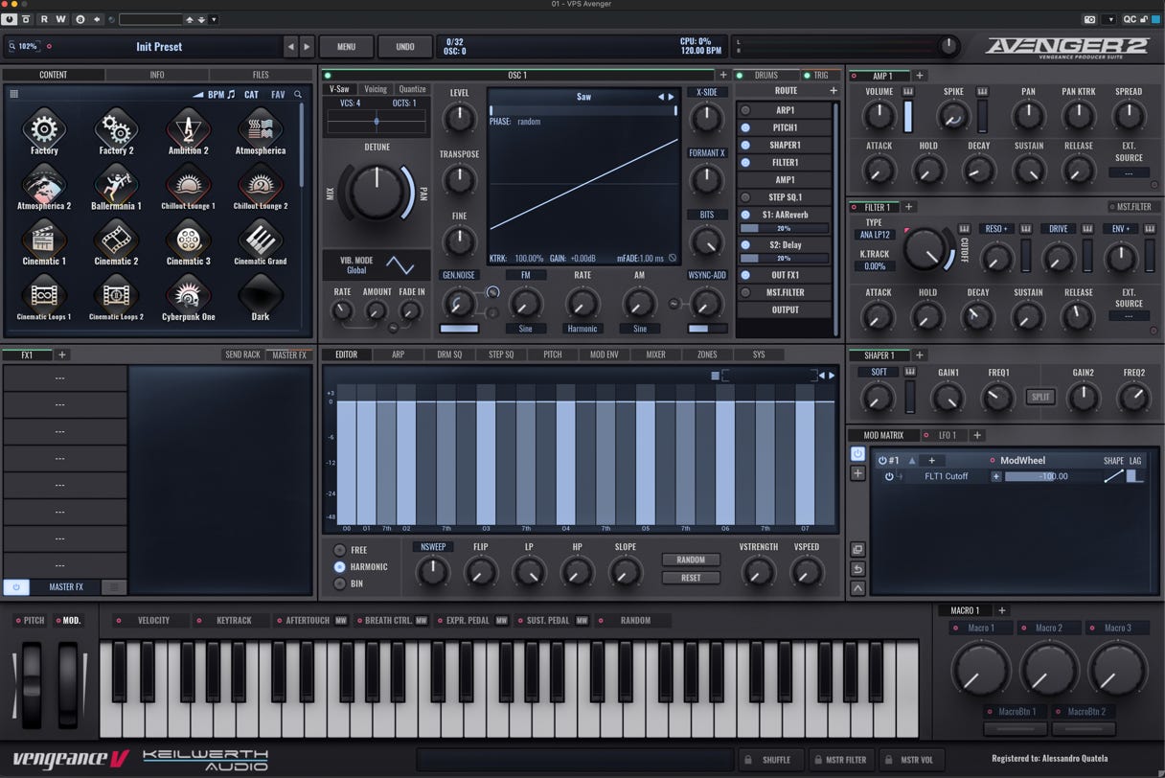
Task: Click the content browser search magnifier
Action: pyautogui.click(x=298, y=95)
